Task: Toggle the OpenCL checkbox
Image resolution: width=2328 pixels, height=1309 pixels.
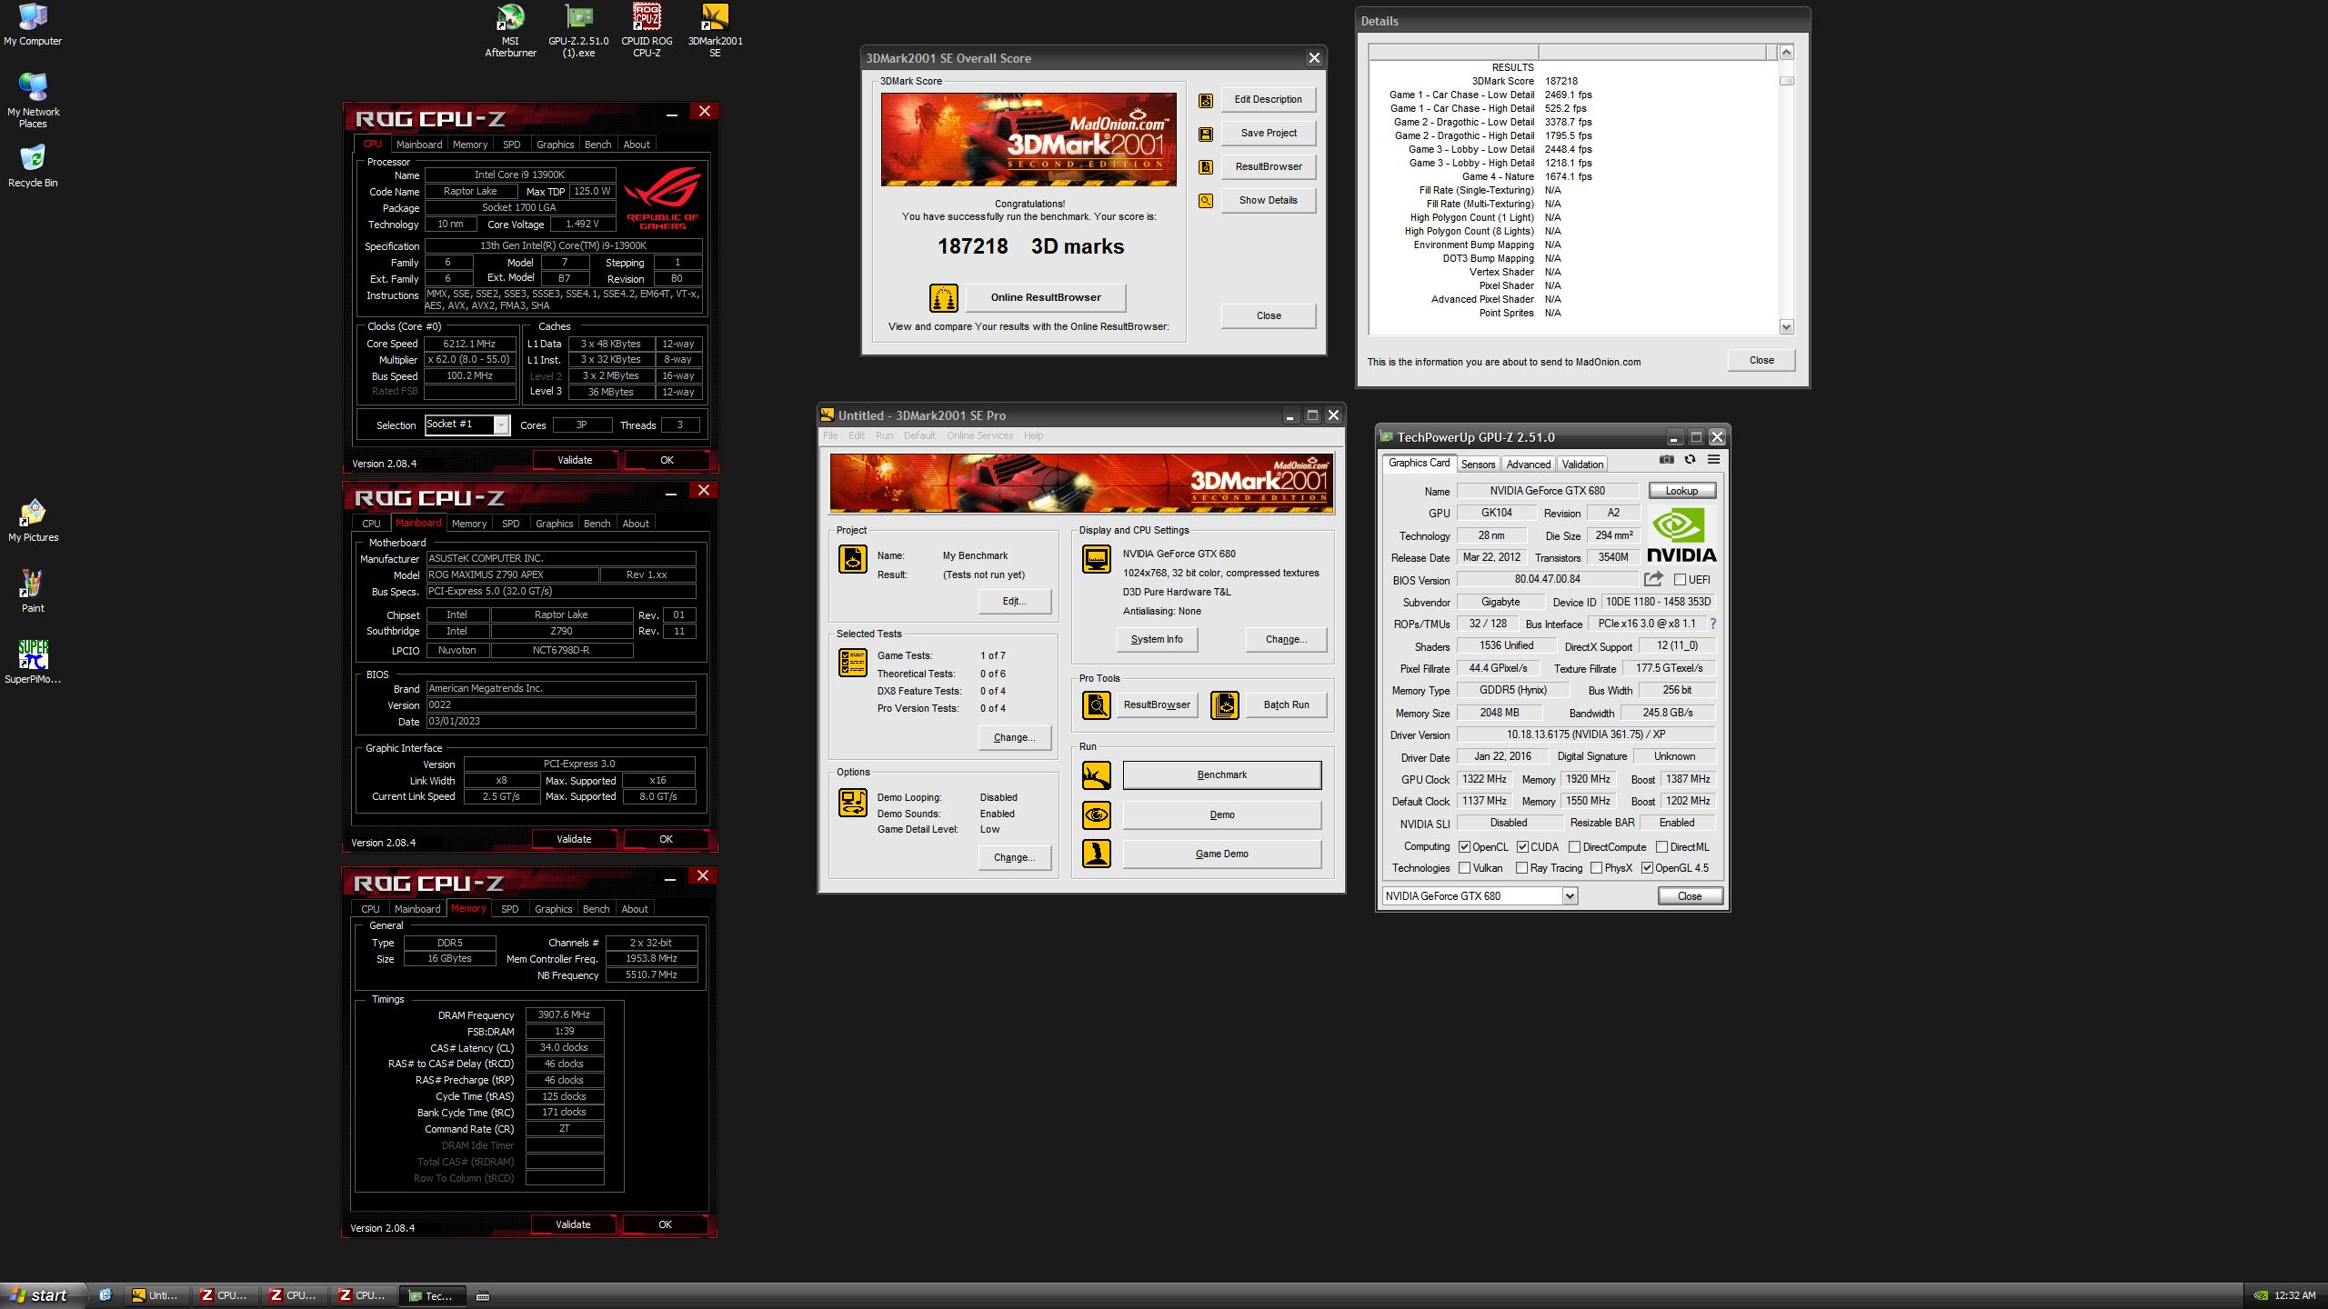Action: 1464,847
